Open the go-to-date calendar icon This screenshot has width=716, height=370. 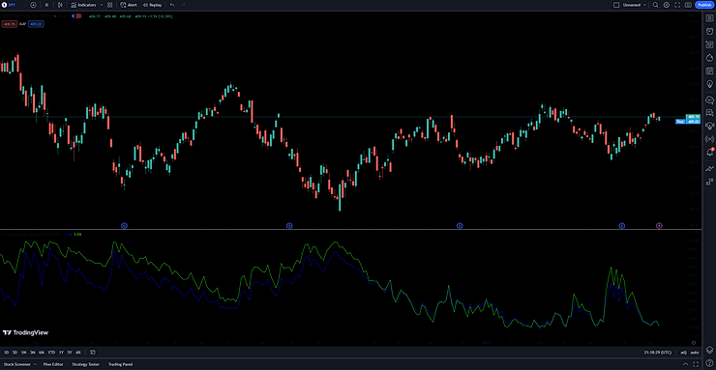[x=93, y=353]
